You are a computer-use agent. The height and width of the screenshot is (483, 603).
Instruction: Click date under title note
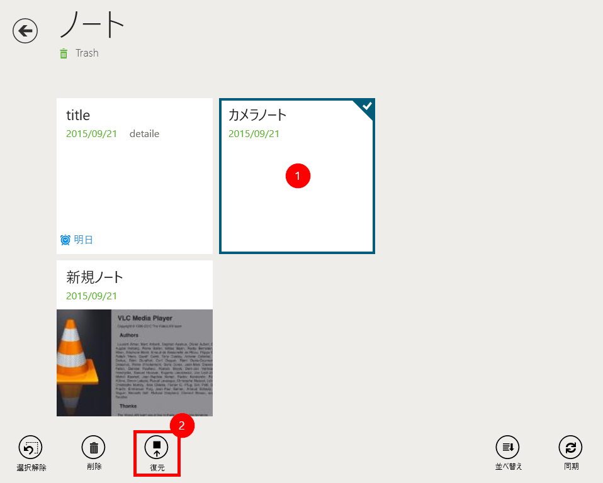pos(91,134)
